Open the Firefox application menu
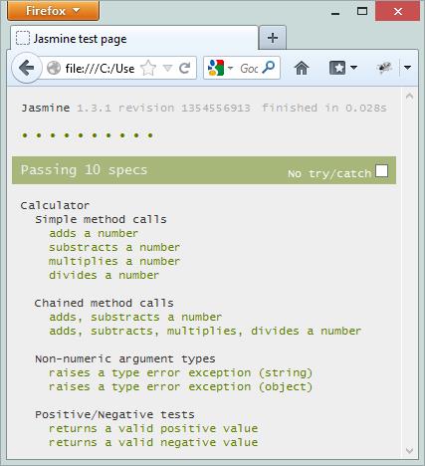This screenshot has width=425, height=466. (x=53, y=11)
